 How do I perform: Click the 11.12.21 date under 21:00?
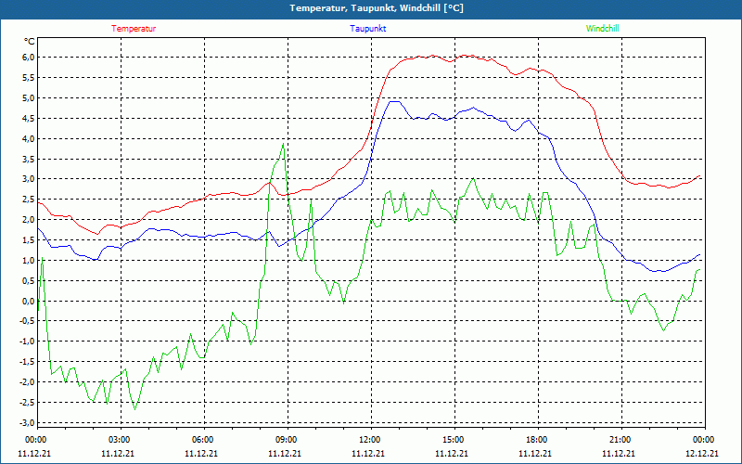(619, 453)
